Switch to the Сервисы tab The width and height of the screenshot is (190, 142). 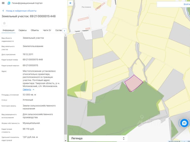tap(23, 30)
